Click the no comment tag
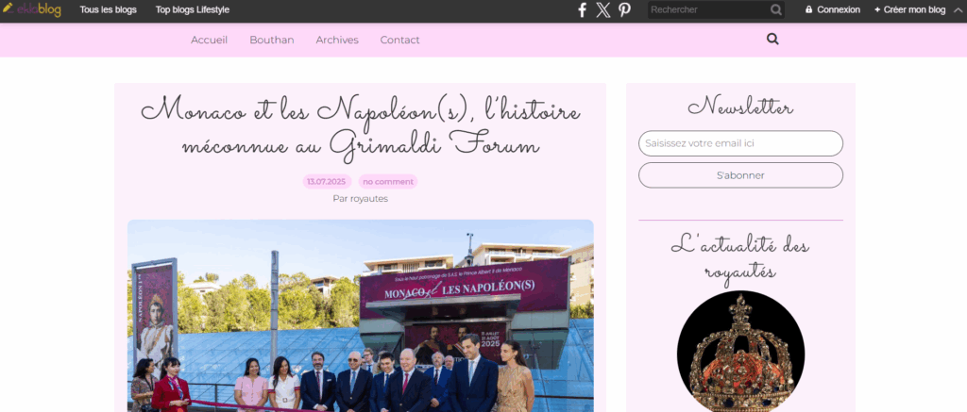This screenshot has height=412, width=967. point(388,182)
